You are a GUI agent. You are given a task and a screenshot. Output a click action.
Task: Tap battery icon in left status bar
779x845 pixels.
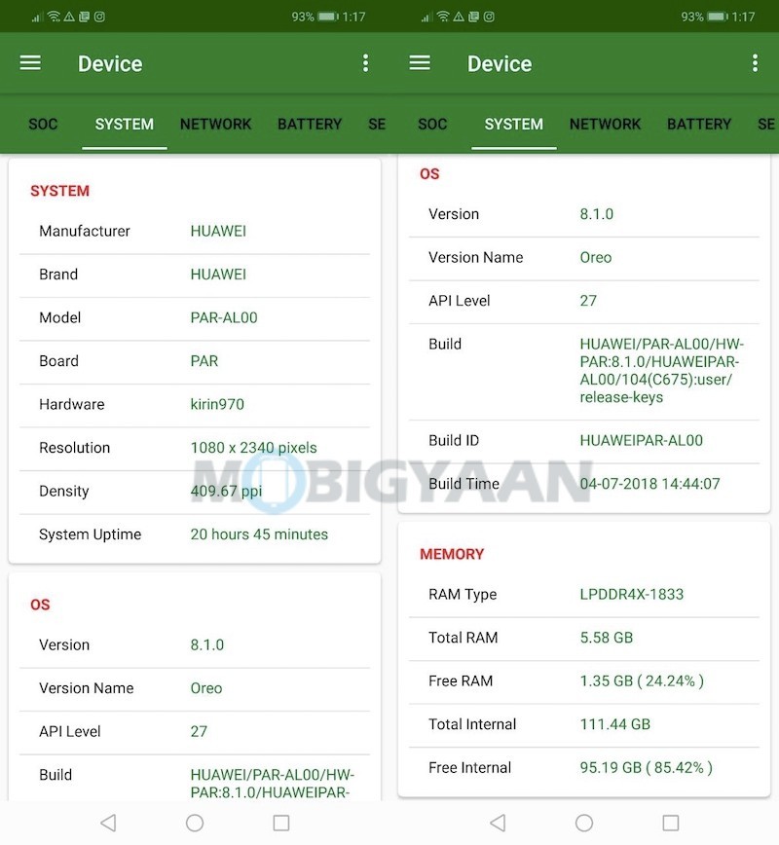click(328, 17)
